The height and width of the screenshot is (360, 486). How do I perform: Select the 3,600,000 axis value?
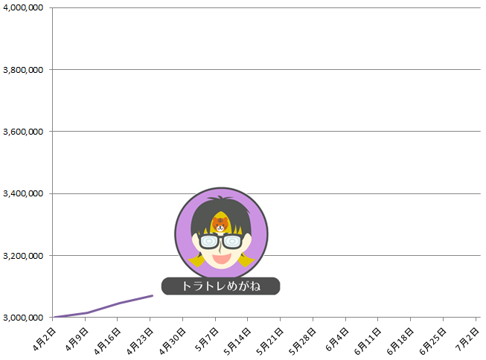[x=23, y=132]
